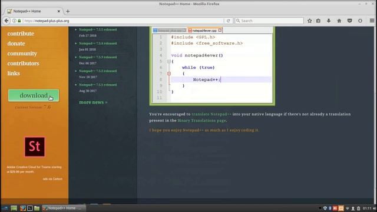Go back with the browser back arrow
Viewport: 377px width, 212px height.
pyautogui.click(x=6, y=21)
